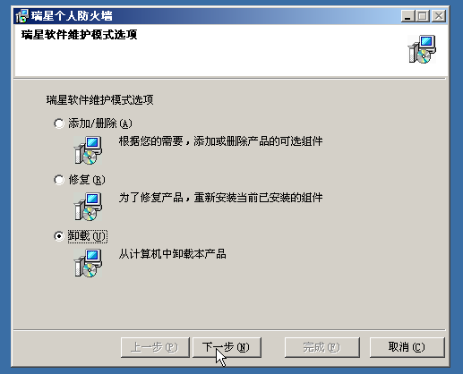Viewport: 463px width, 374px height.
Task: Click the icon beside Repair description
Action: tap(88, 207)
